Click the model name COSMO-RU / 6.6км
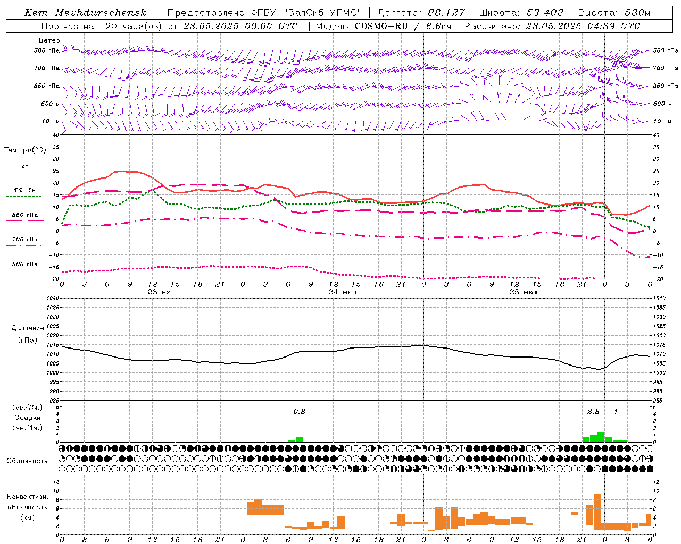This screenshot has height=544, width=681. click(x=403, y=26)
